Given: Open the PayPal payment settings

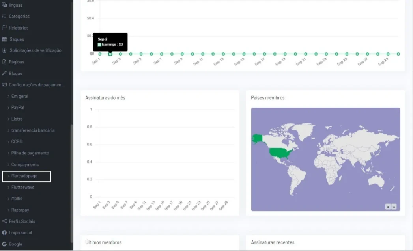Looking at the screenshot, I should tap(18, 108).
